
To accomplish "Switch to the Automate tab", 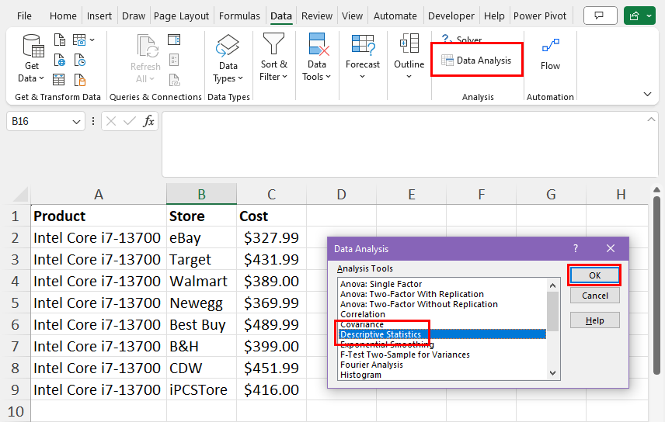I will click(x=395, y=16).
